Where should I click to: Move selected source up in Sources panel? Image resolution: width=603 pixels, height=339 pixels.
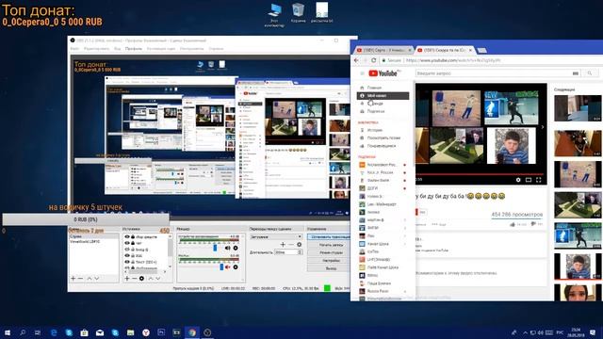pos(151,279)
